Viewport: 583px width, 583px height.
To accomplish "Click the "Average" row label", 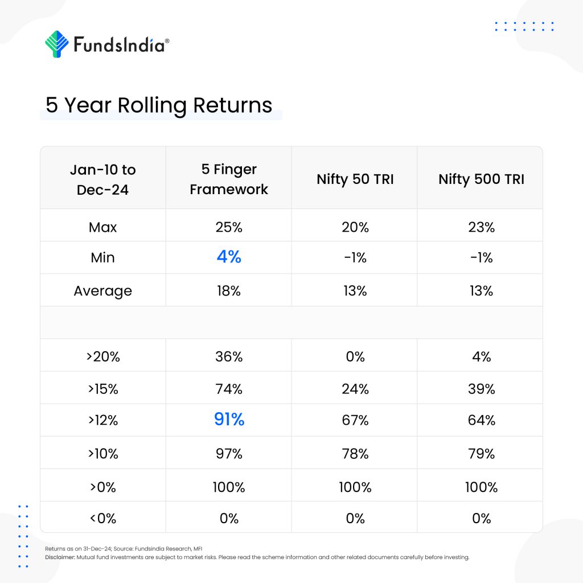I will coord(102,291).
